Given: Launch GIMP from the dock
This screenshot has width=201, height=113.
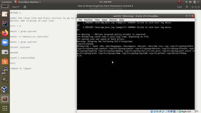Looking at the screenshot, I should pyautogui.click(x=5, y=80).
